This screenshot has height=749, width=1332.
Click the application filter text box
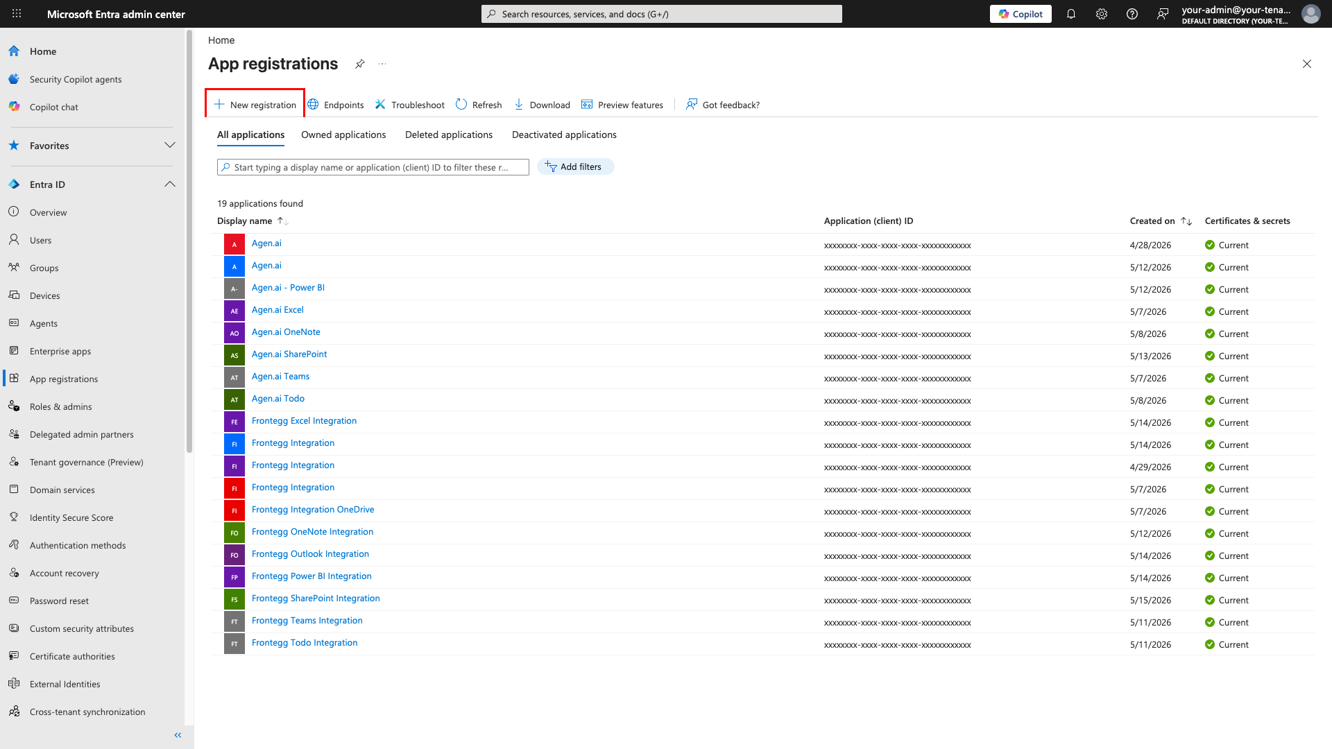click(x=373, y=167)
